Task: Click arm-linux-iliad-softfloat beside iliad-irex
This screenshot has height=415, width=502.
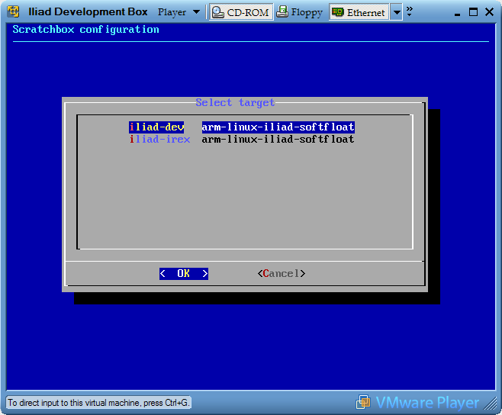Action: (x=278, y=140)
